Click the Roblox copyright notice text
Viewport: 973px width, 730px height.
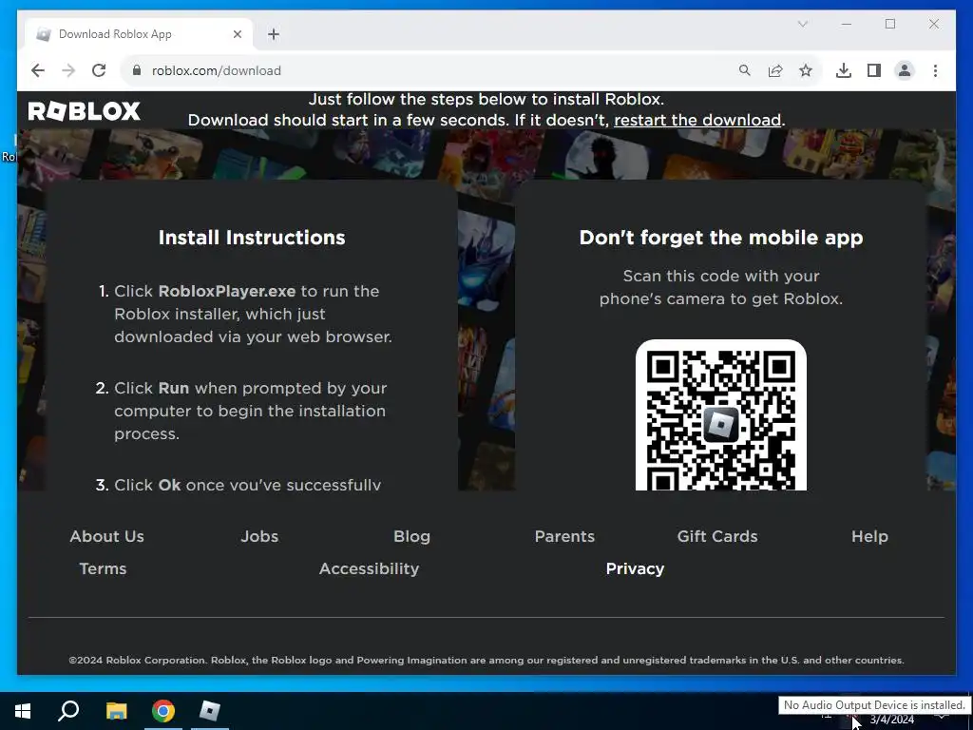(x=486, y=660)
